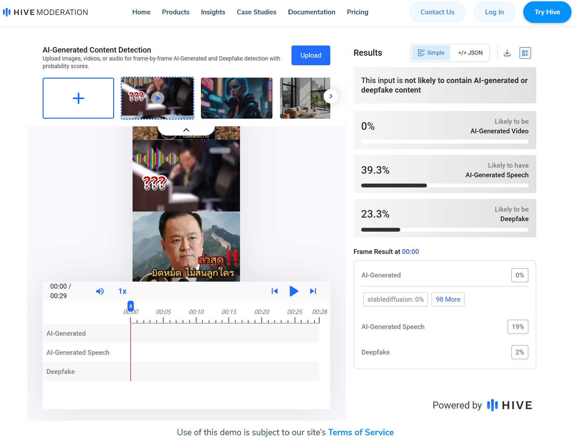This screenshot has height=448, width=576.
Task: Click the Try Hive button
Action: pos(547,12)
